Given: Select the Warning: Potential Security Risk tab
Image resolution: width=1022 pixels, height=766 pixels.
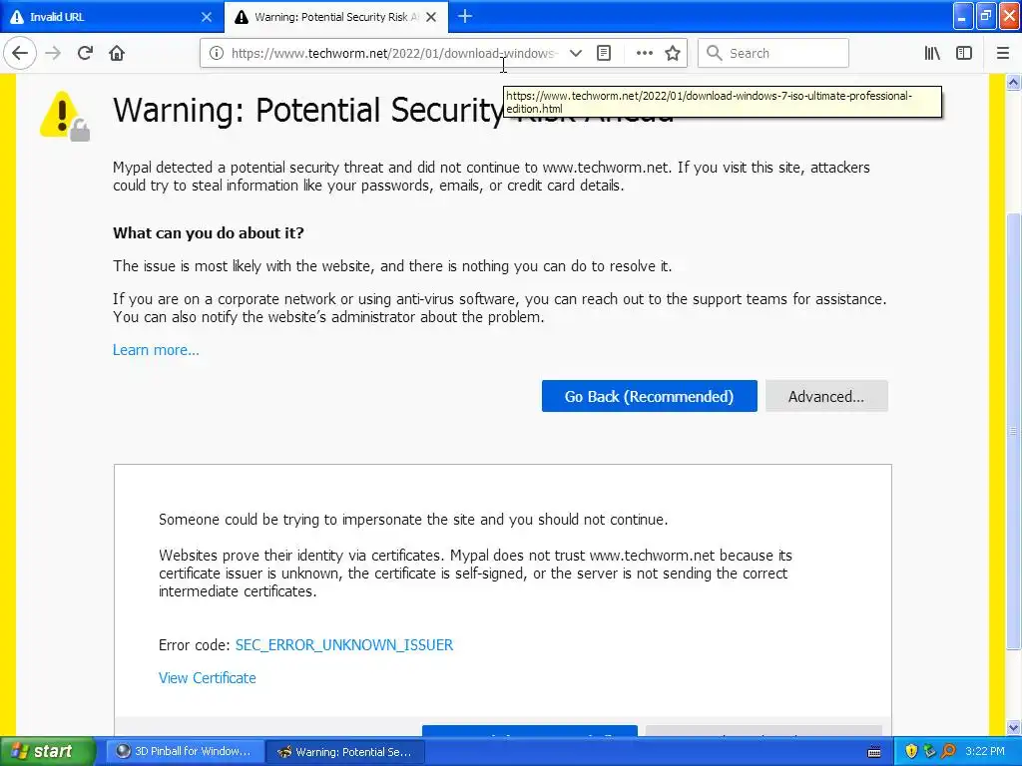Looking at the screenshot, I should click(335, 17).
